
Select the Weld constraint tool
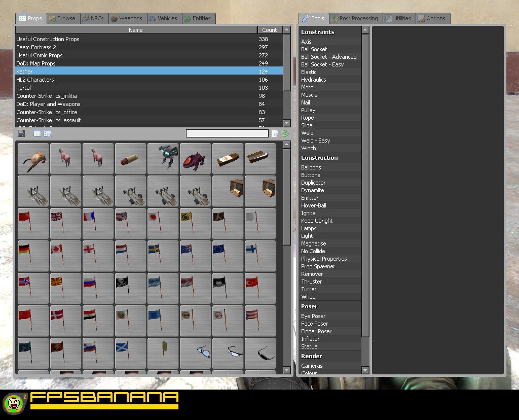308,133
